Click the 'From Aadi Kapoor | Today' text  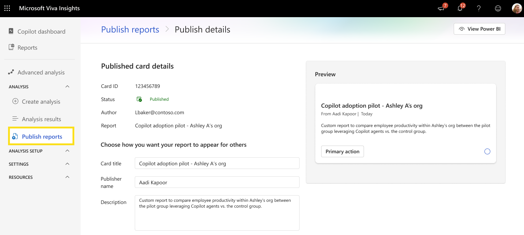(347, 114)
